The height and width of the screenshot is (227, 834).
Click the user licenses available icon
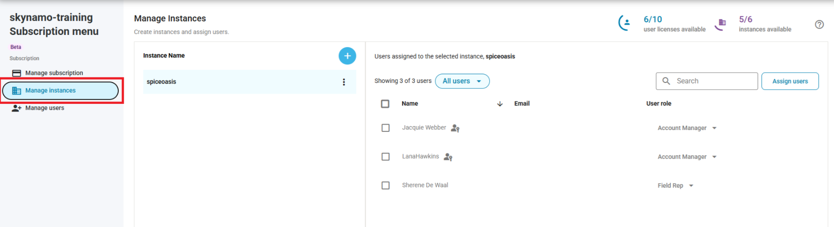(x=625, y=23)
